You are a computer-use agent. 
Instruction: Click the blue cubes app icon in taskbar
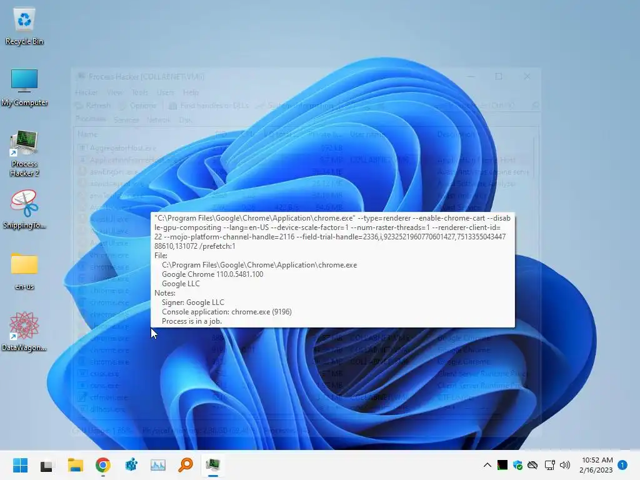[x=131, y=465]
